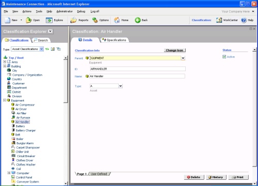This screenshot has height=186, width=258.
Task: Click the Print button
Action: point(238,177)
